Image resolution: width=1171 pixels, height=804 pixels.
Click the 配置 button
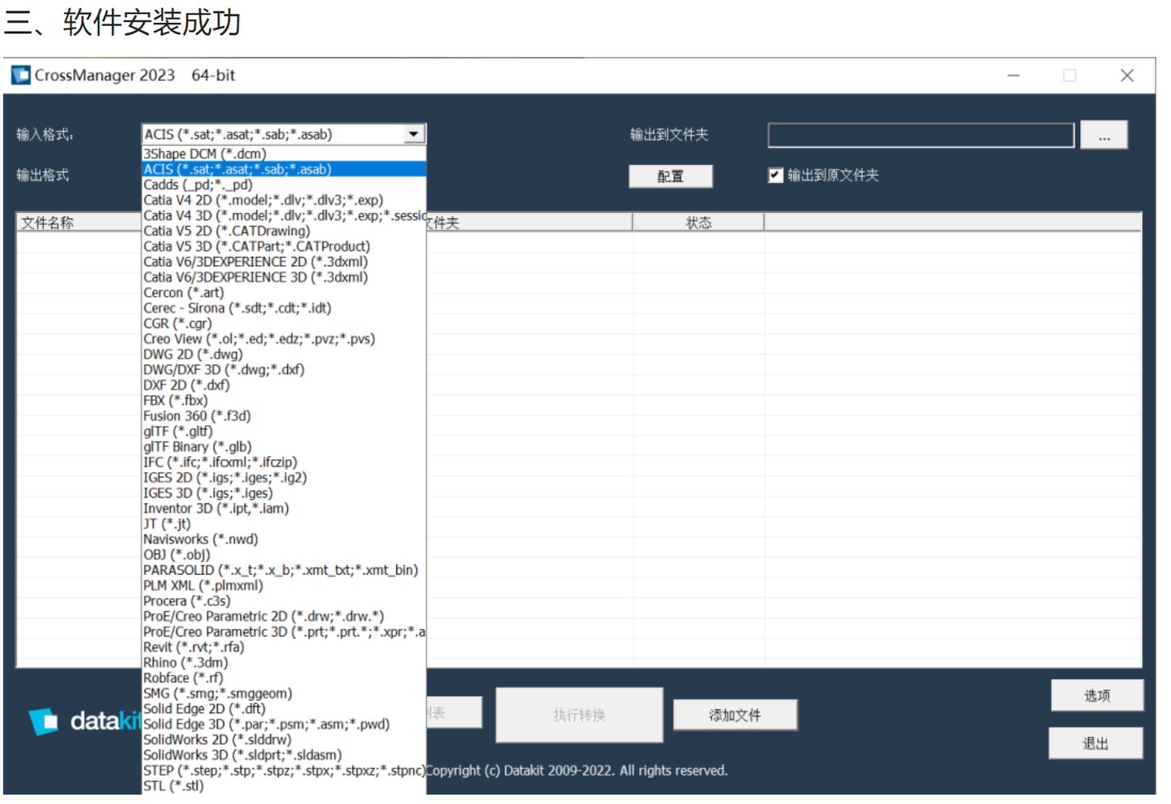point(670,176)
